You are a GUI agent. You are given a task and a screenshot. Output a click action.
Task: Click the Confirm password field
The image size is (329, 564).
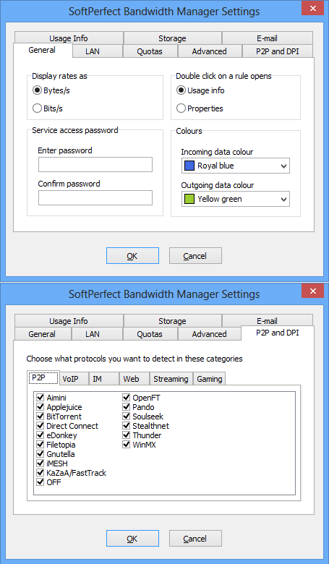[95, 198]
